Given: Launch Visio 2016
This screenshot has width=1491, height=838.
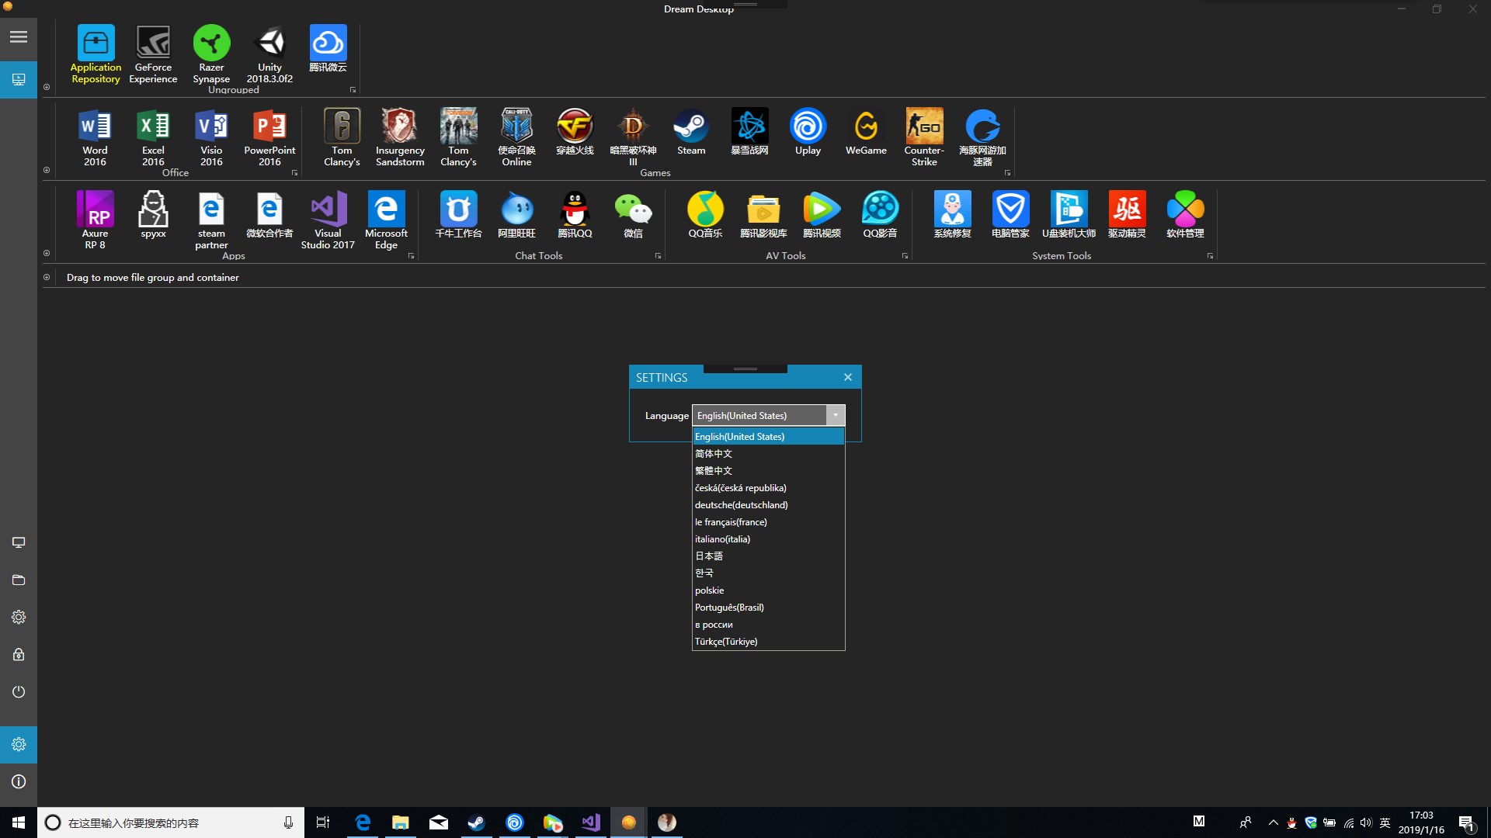Looking at the screenshot, I should (x=211, y=137).
